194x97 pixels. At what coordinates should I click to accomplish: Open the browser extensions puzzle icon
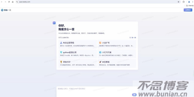click(184, 2)
